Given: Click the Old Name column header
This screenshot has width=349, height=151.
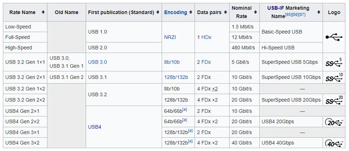Looking at the screenshot, I should (x=67, y=12).
